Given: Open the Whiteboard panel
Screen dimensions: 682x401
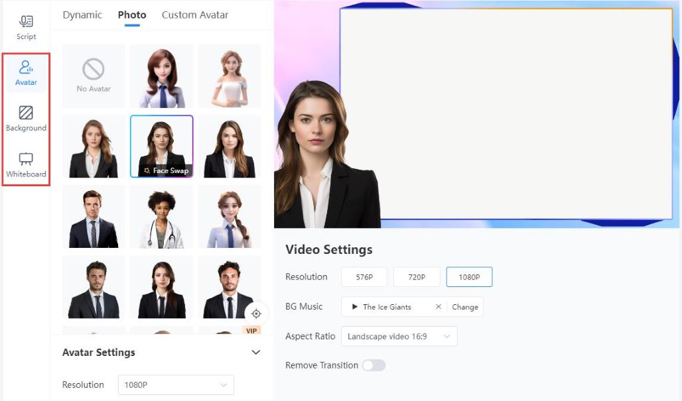Looking at the screenshot, I should click(25, 162).
